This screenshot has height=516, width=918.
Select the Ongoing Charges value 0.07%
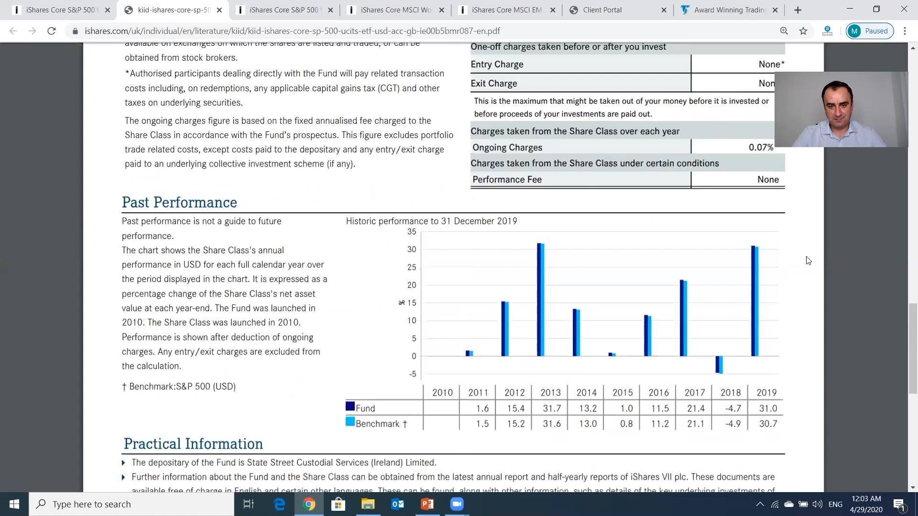pyautogui.click(x=761, y=148)
